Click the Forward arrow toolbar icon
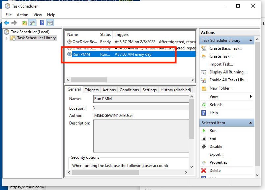265x190 pixels. point(14,23)
